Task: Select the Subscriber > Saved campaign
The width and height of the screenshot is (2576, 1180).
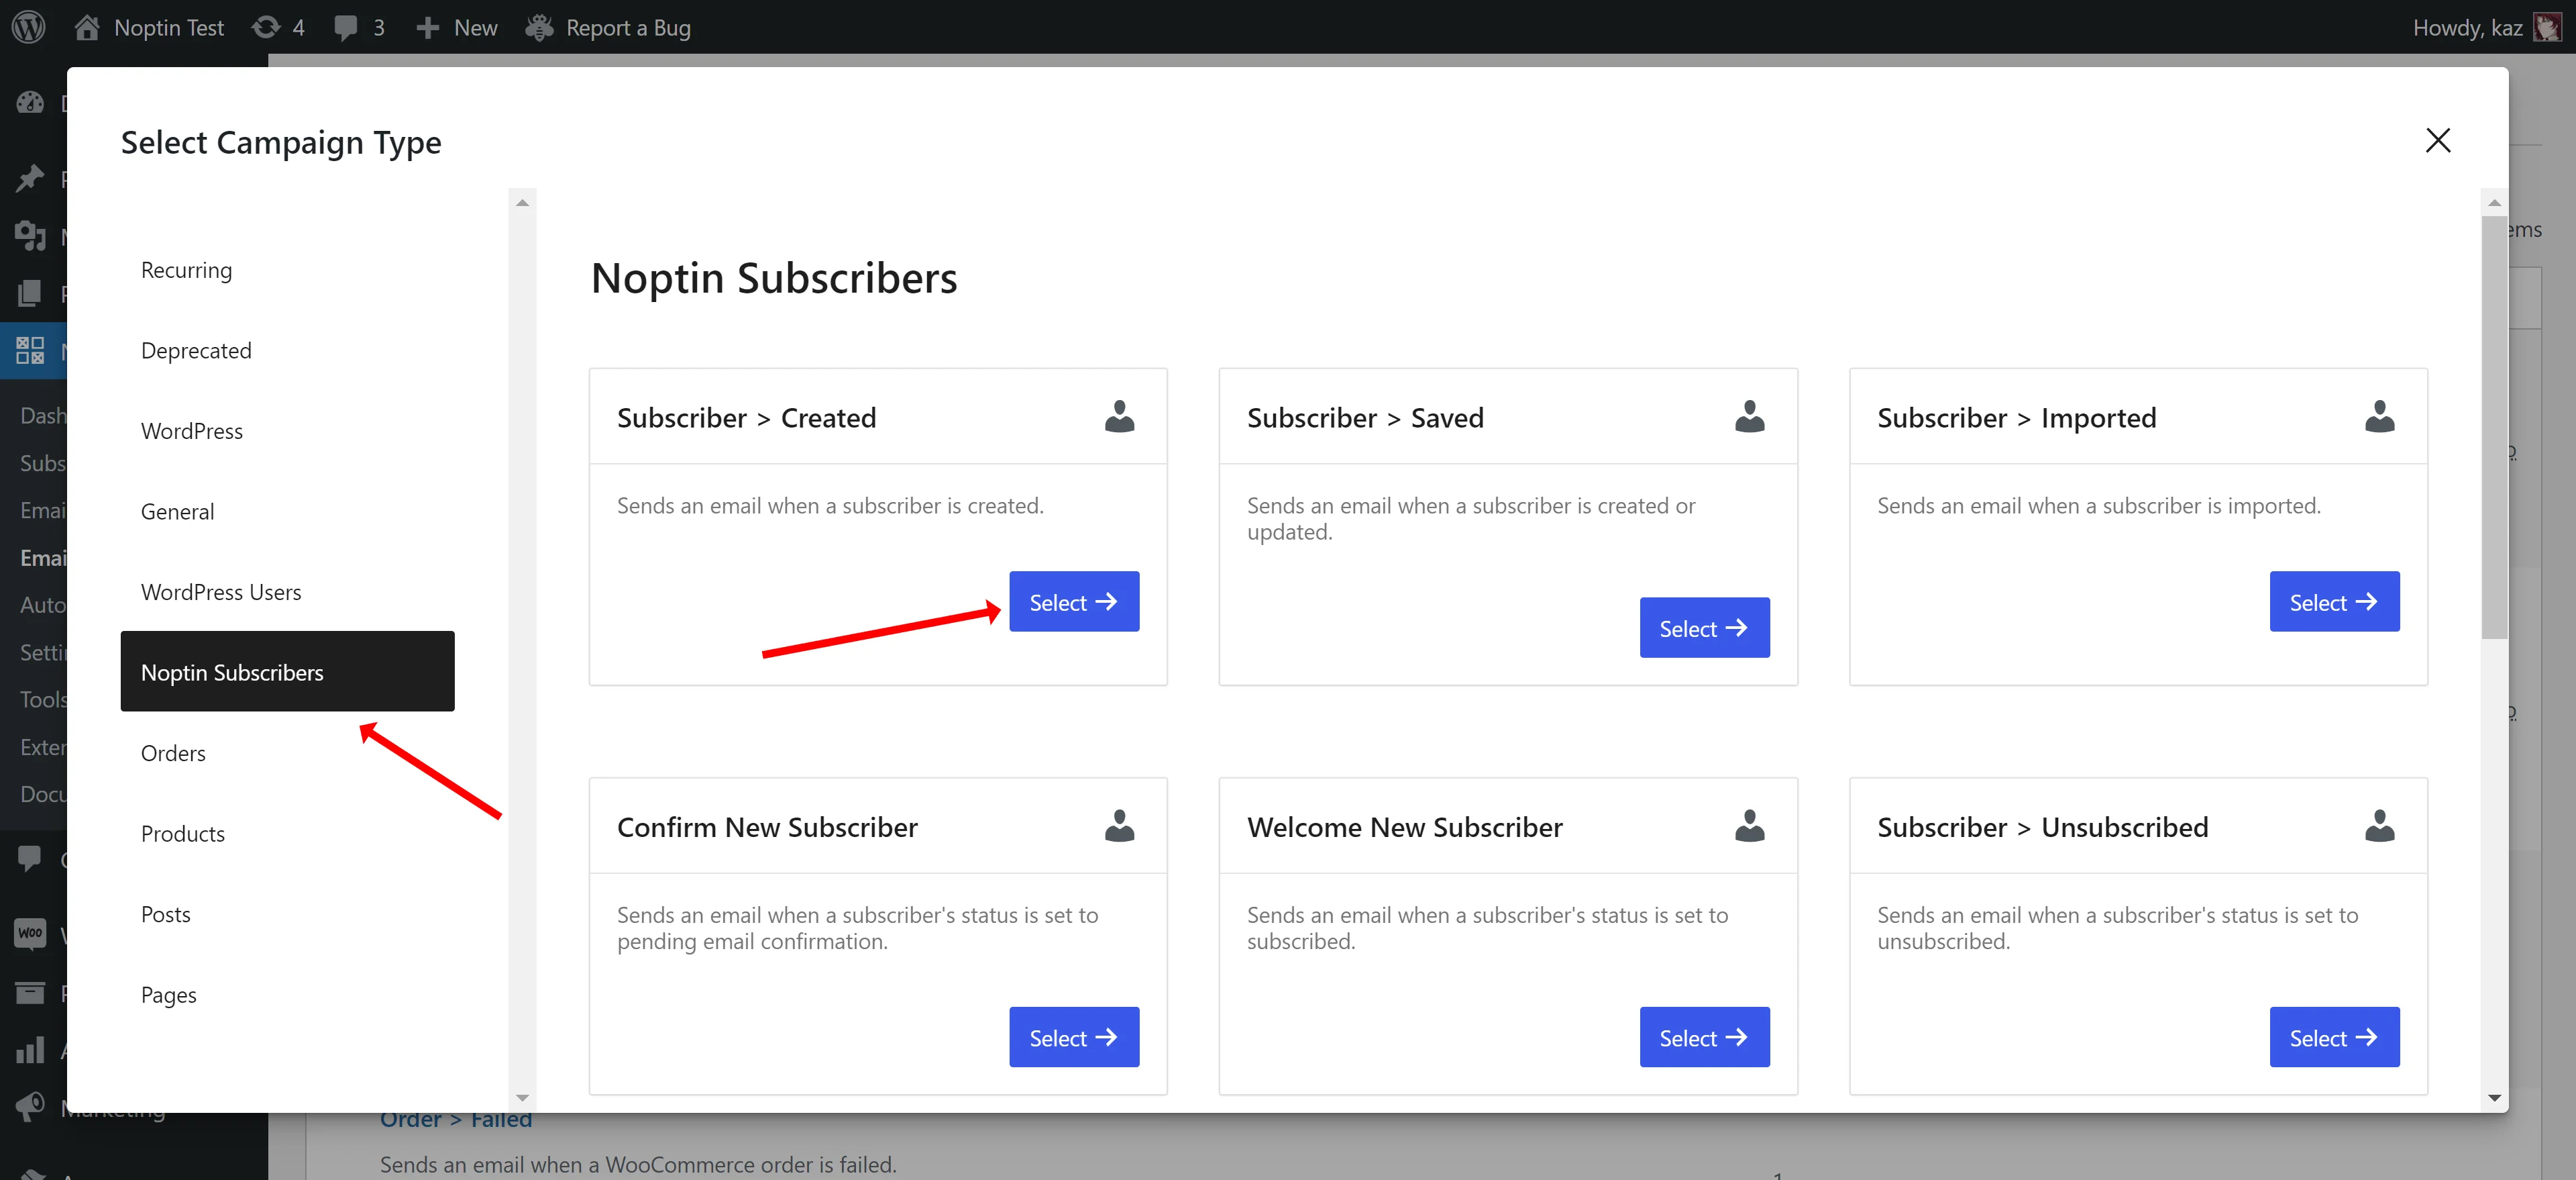Action: (1704, 628)
